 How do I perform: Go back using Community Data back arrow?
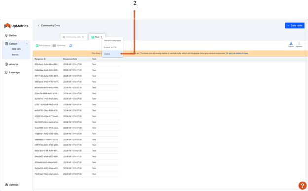pyautogui.click(x=38, y=25)
